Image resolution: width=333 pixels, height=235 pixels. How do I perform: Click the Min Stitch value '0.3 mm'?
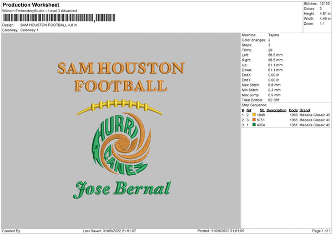274,90
